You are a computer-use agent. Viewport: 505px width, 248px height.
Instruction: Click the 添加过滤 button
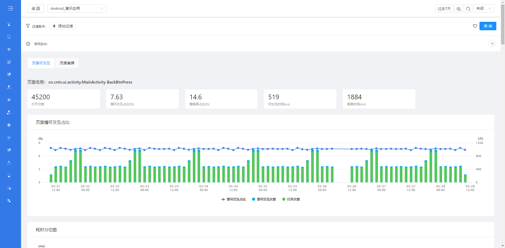click(63, 26)
